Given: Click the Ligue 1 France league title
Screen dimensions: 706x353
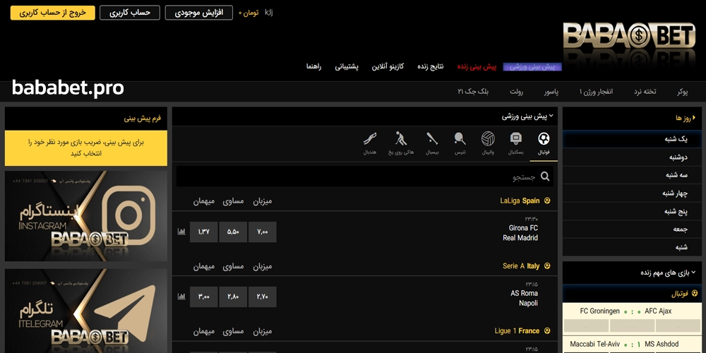Looking at the screenshot, I should tap(517, 331).
